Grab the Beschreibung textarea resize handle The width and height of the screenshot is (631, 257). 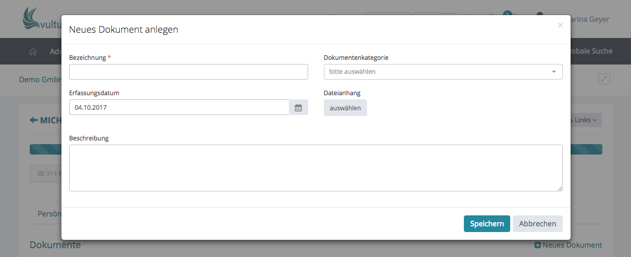tap(560, 188)
